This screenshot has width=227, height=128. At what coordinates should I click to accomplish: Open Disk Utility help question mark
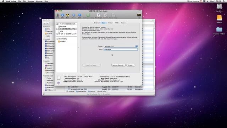click(59, 83)
